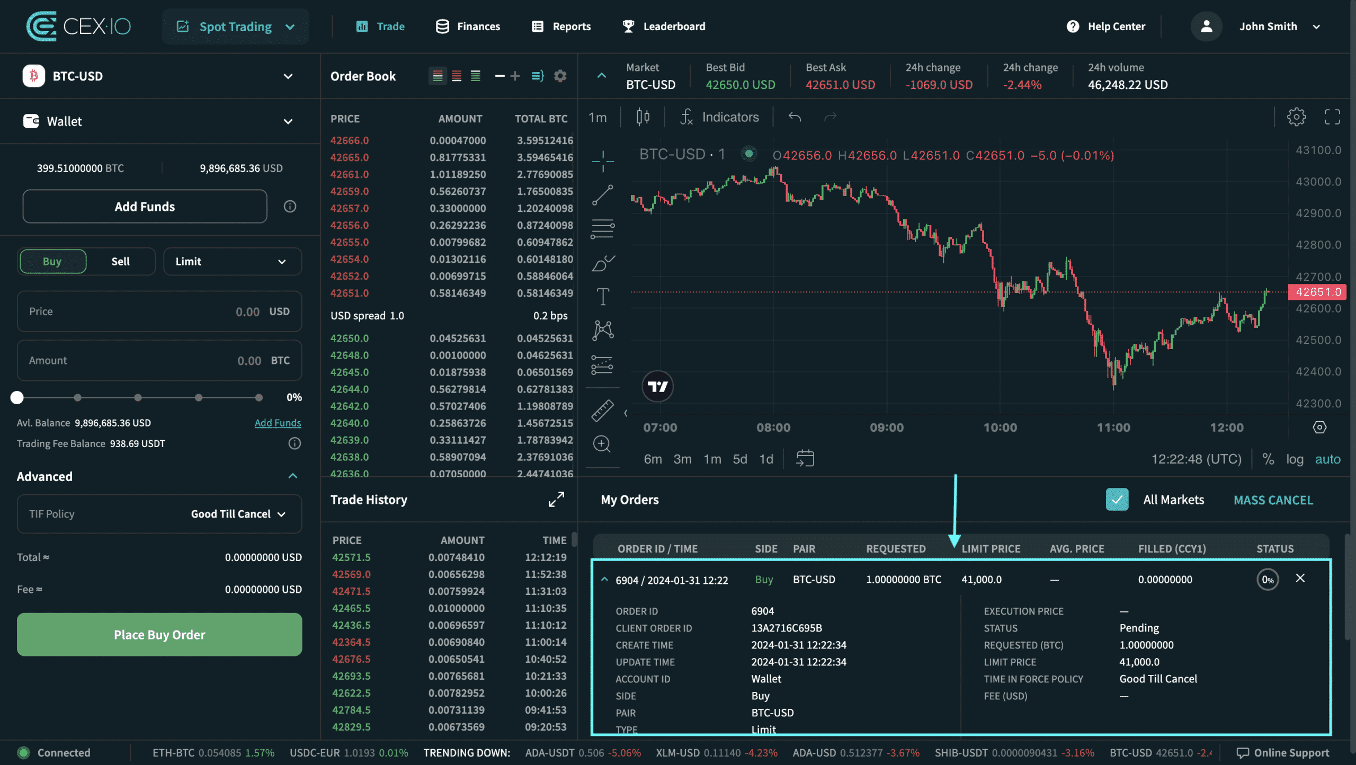The height and width of the screenshot is (765, 1356).
Task: Enter fullscreen chart mode
Action: click(x=1332, y=117)
